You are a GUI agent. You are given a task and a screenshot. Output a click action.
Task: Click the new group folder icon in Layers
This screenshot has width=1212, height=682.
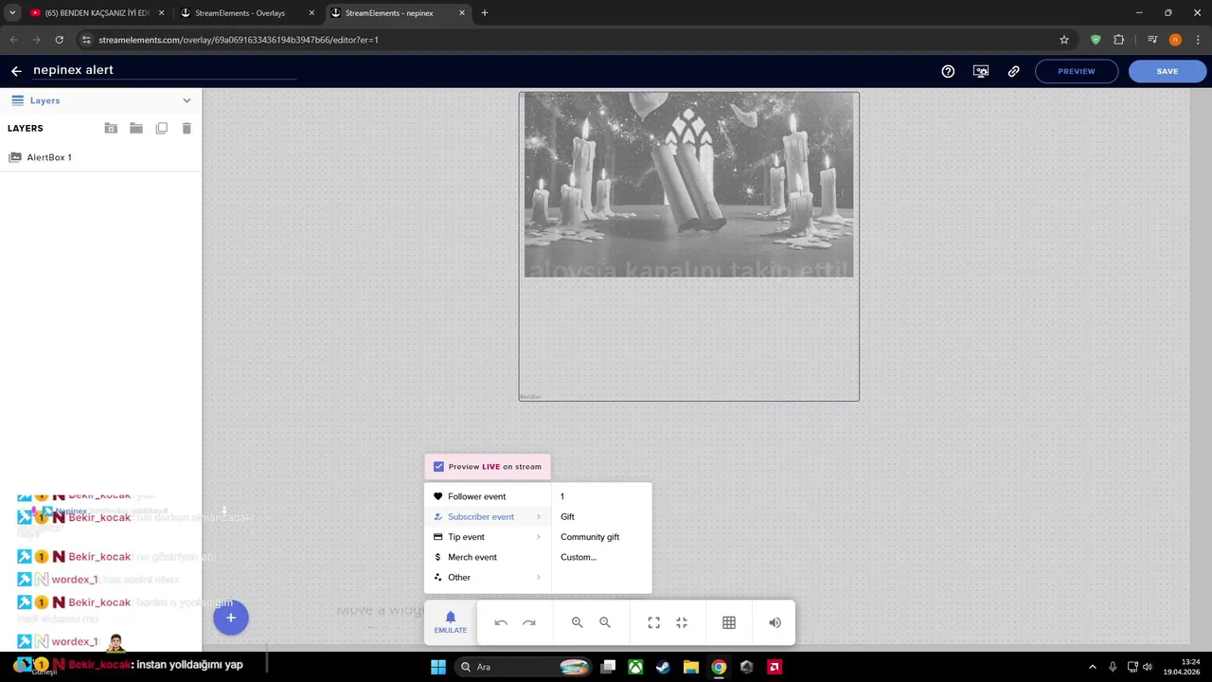(x=111, y=128)
